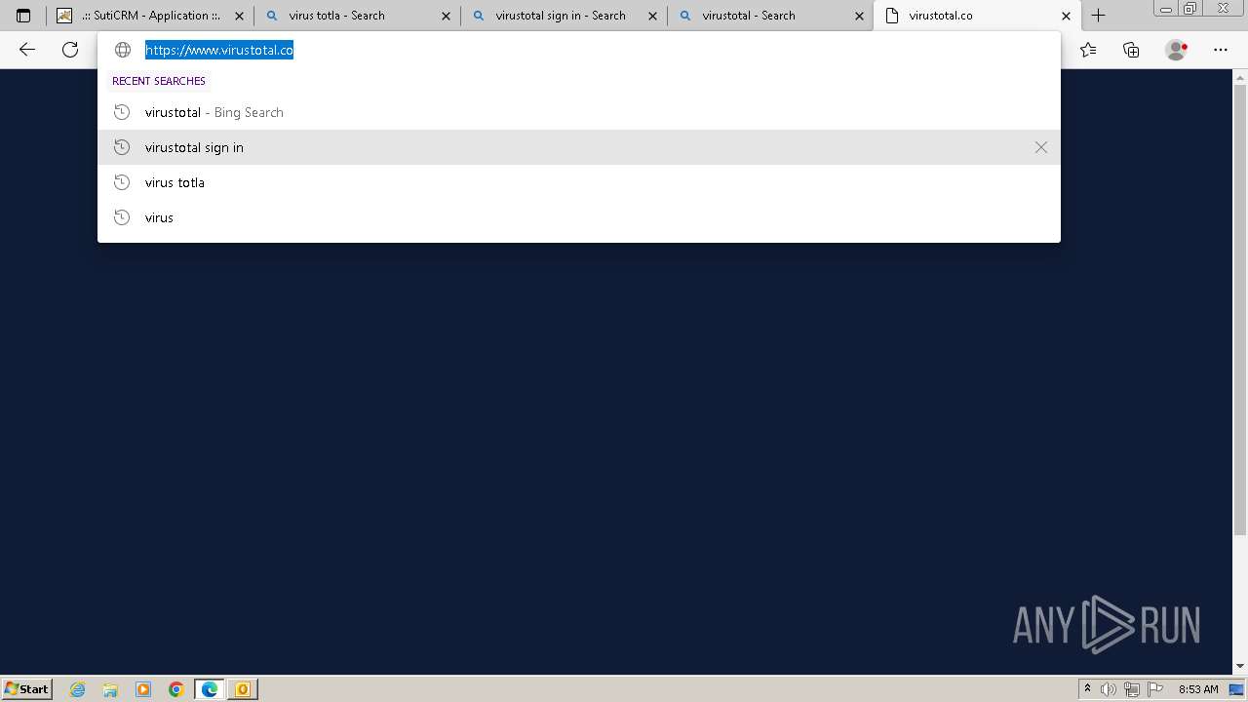This screenshot has height=702, width=1248.
Task: Click 'RECENT SEARCHES' heading label
Action: pyautogui.click(x=159, y=81)
